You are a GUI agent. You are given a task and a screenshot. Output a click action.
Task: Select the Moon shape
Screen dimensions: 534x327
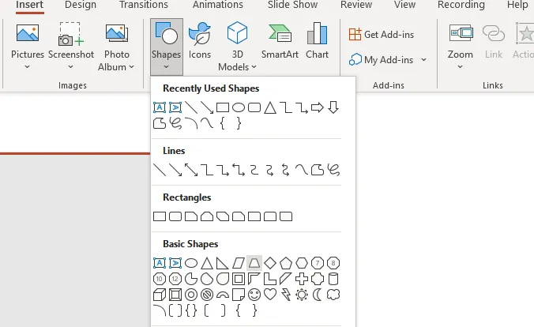coord(317,295)
